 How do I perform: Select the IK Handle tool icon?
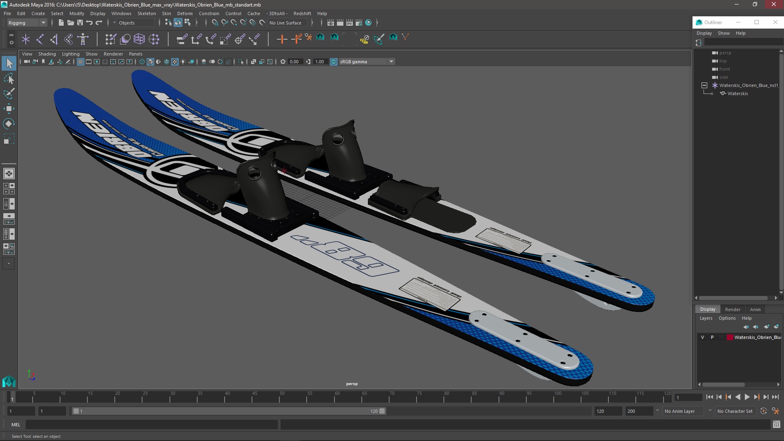click(x=54, y=39)
